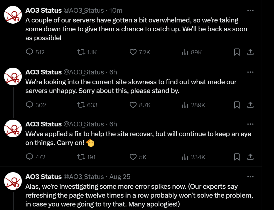Open view count for the site slowness tweet

click(185, 105)
